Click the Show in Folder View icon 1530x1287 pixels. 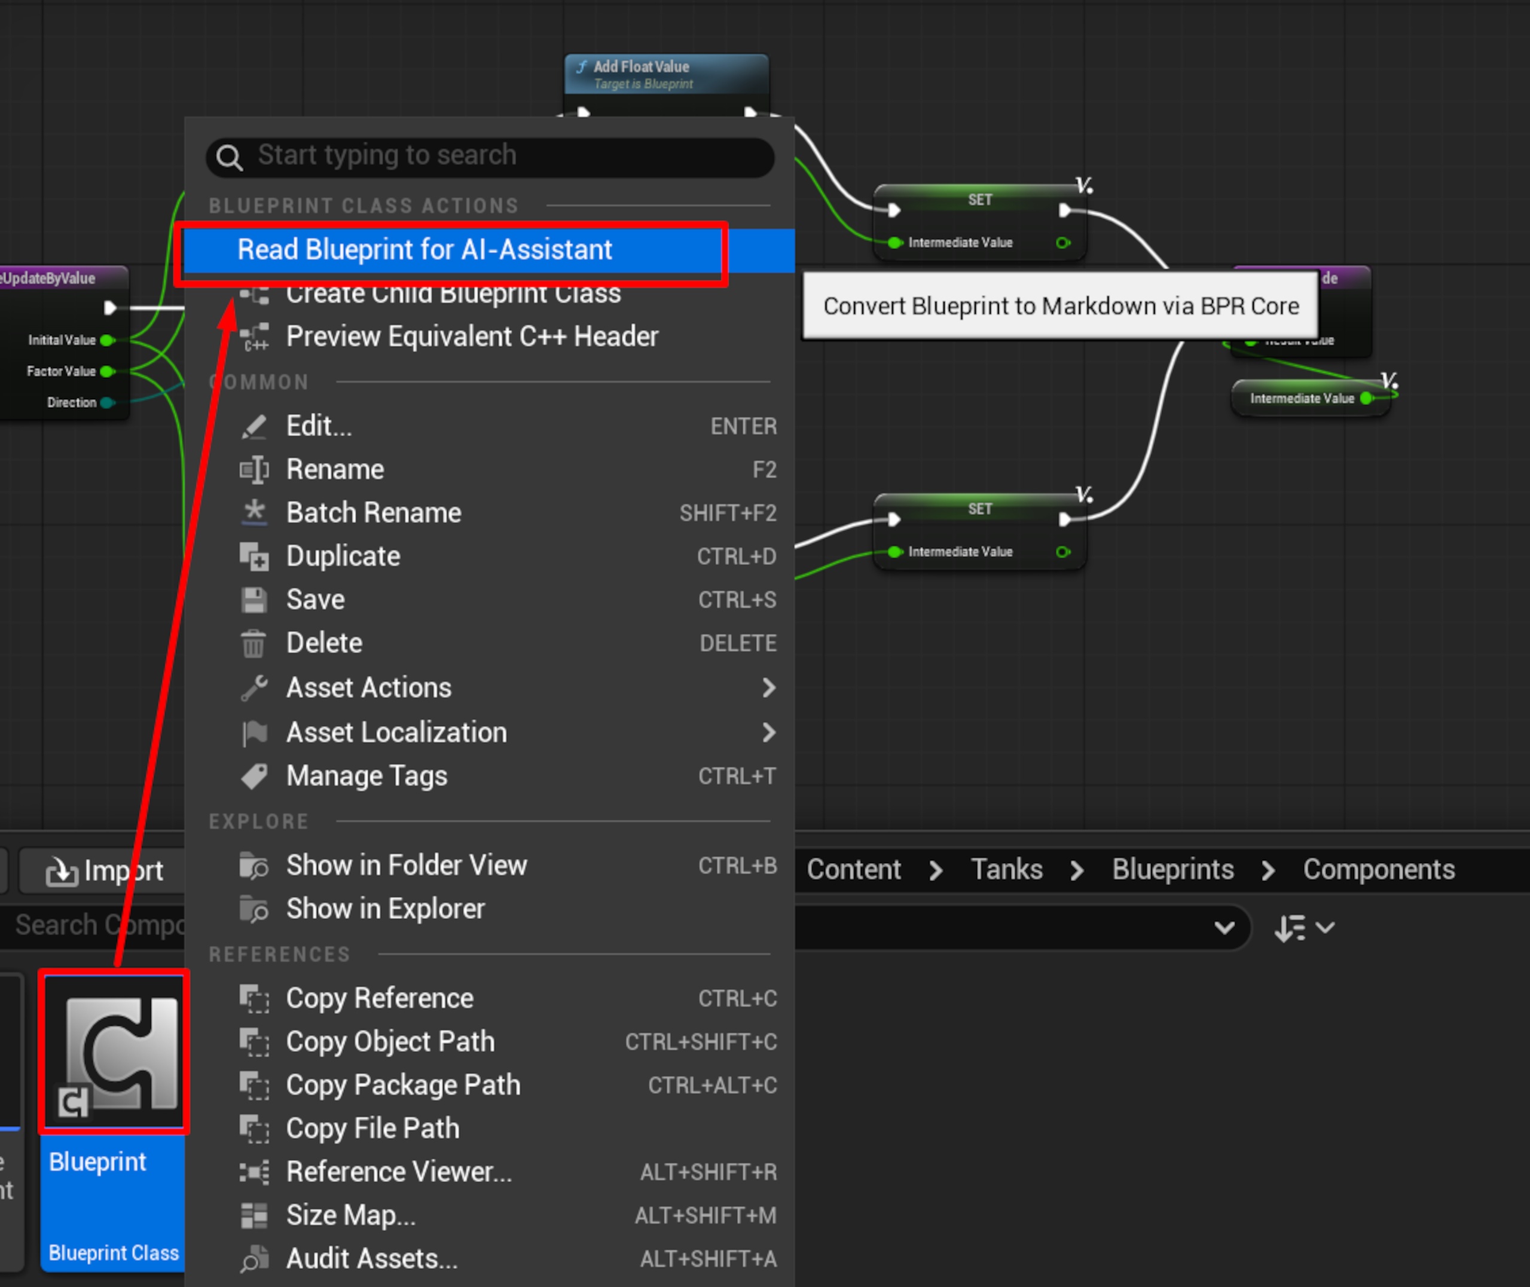tap(254, 866)
